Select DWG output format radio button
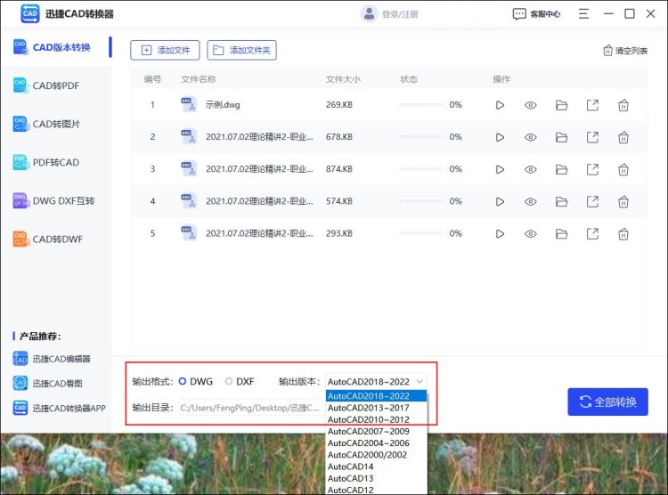The height and width of the screenshot is (495, 668). pyautogui.click(x=183, y=381)
